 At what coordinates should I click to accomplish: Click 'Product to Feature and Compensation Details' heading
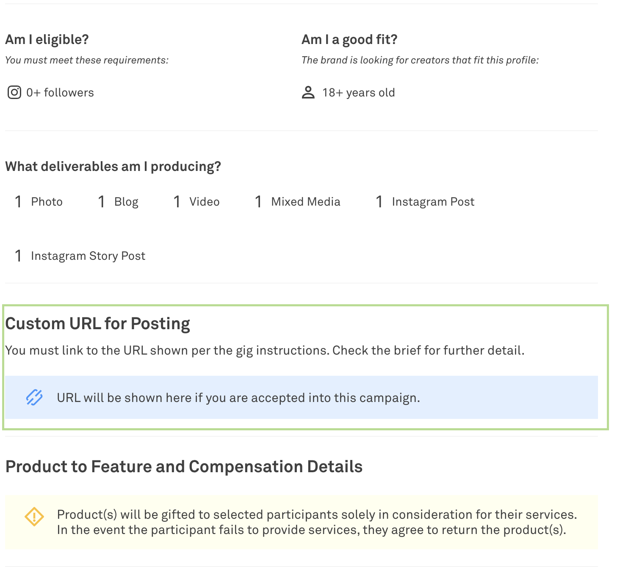click(184, 466)
